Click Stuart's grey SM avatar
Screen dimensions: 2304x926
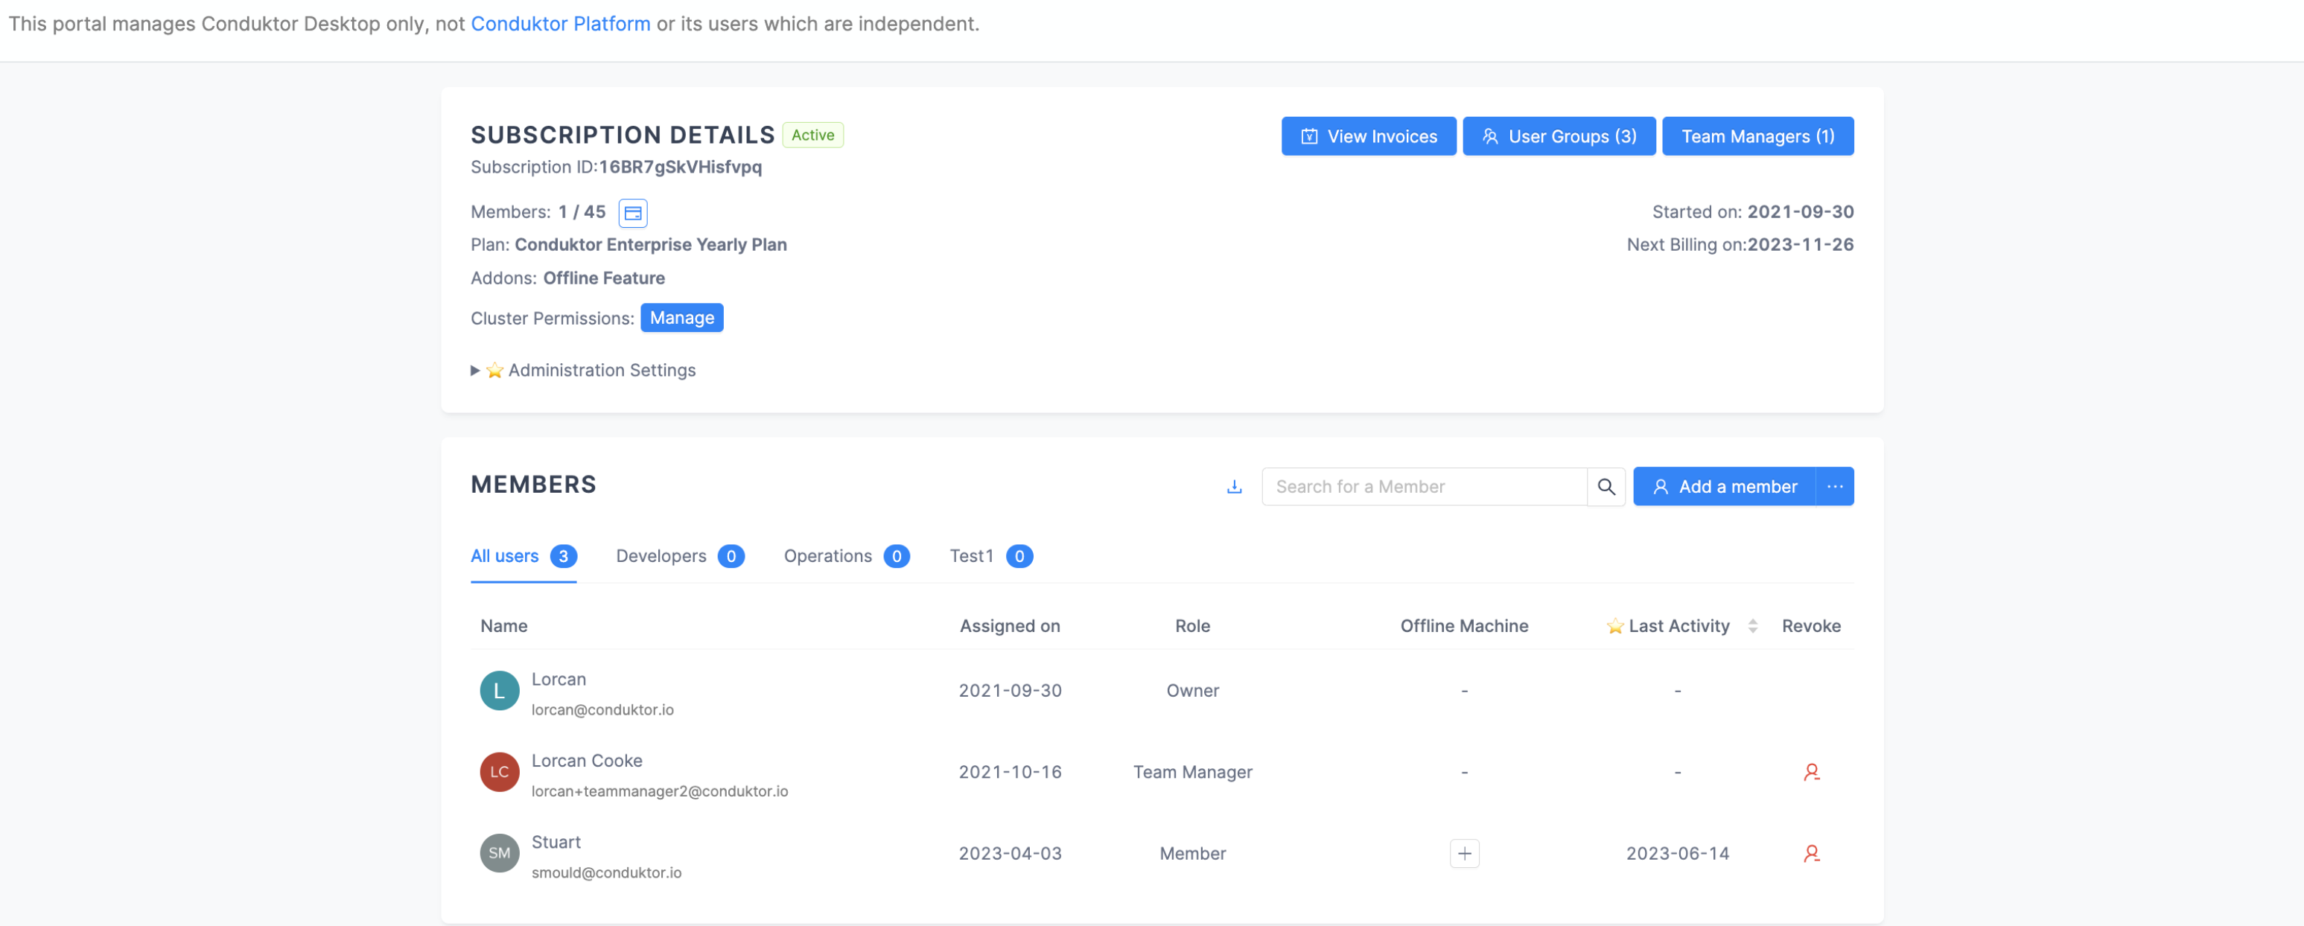pyautogui.click(x=499, y=853)
